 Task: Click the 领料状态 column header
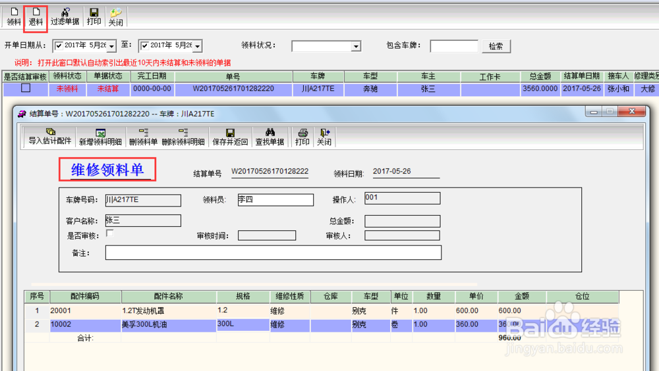pyautogui.click(x=67, y=76)
